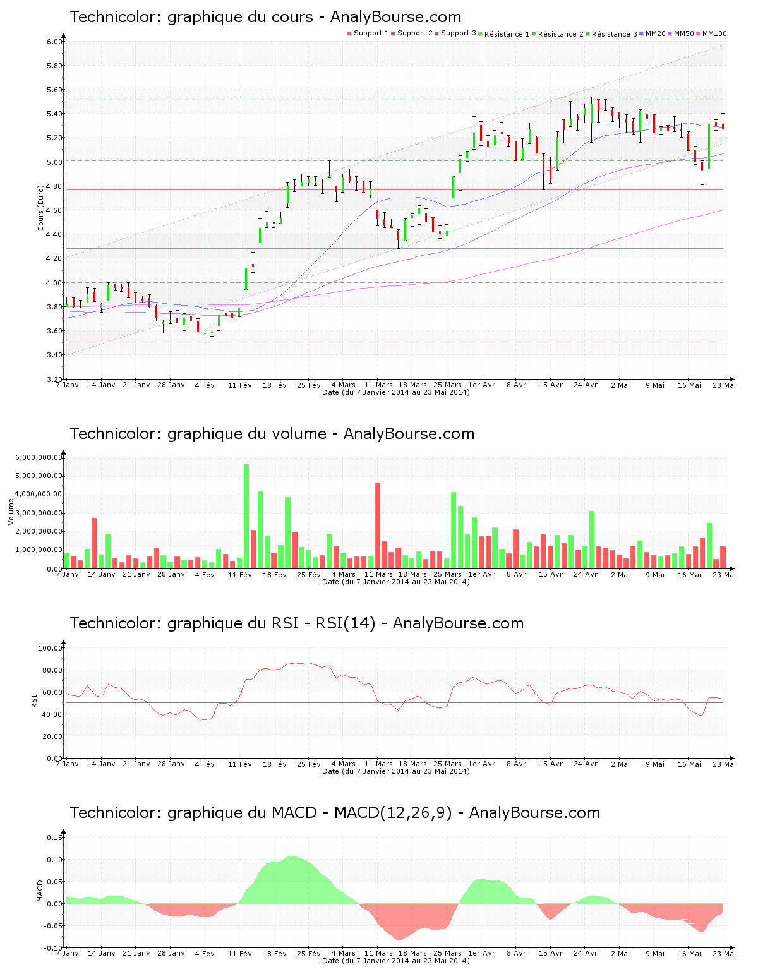This screenshot has width=758, height=979.
Task: Click the 'Volume' vertical axis label
Action: click(x=11, y=512)
